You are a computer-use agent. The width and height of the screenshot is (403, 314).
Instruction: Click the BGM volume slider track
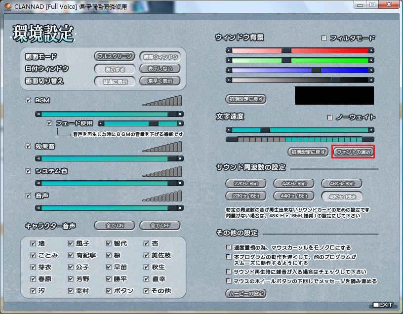point(110,114)
